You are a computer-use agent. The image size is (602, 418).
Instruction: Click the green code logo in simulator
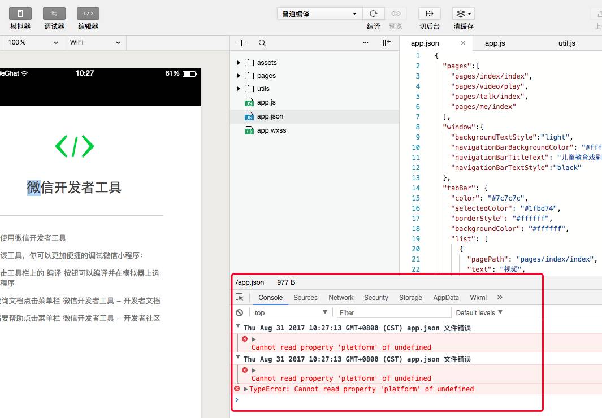tap(75, 146)
